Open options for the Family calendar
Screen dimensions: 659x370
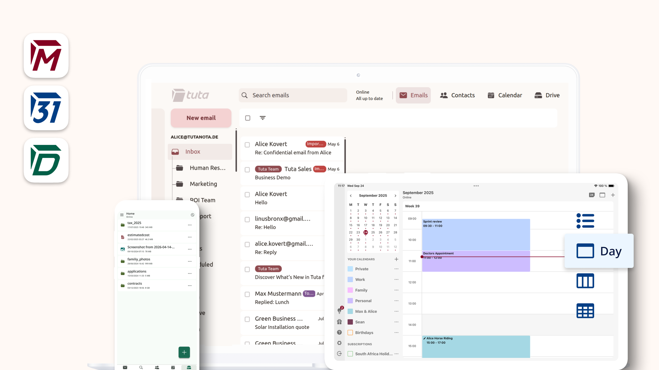396,290
